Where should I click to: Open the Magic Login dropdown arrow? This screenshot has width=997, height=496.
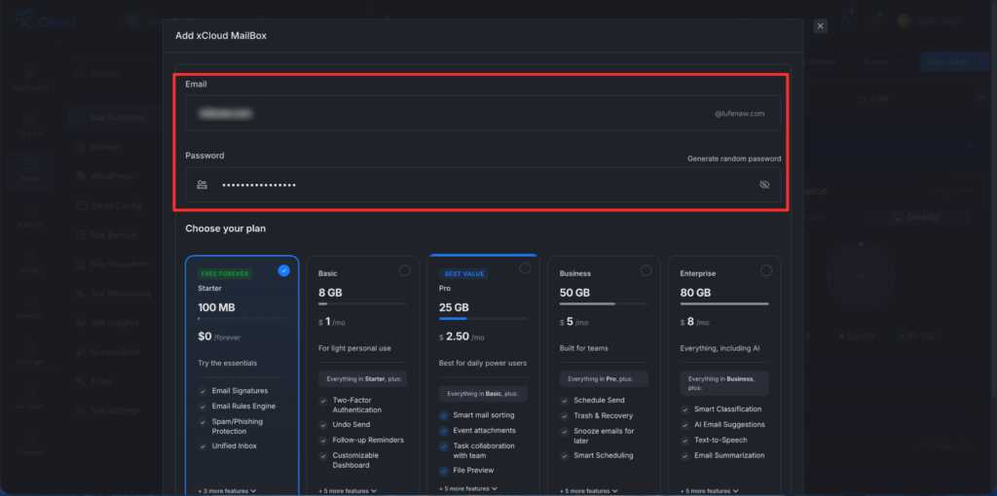coord(983,61)
